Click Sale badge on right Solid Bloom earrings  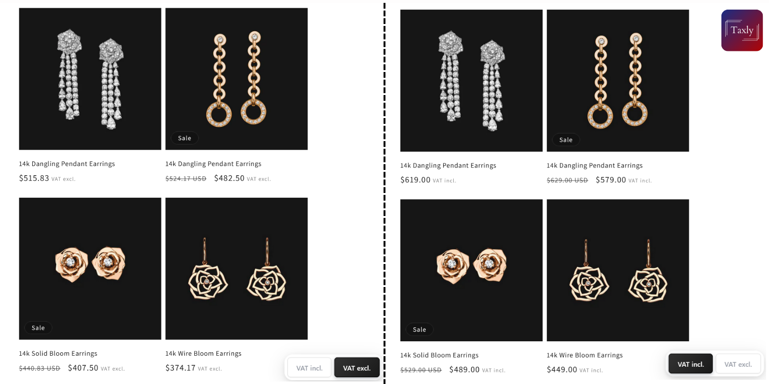point(419,330)
